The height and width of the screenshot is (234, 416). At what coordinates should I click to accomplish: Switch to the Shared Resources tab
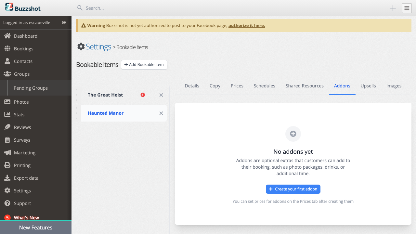305,85
